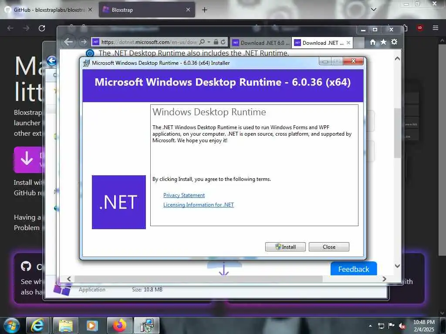Click the search magnifier in IE address bar
The height and width of the screenshot is (334, 446).
(x=202, y=42)
